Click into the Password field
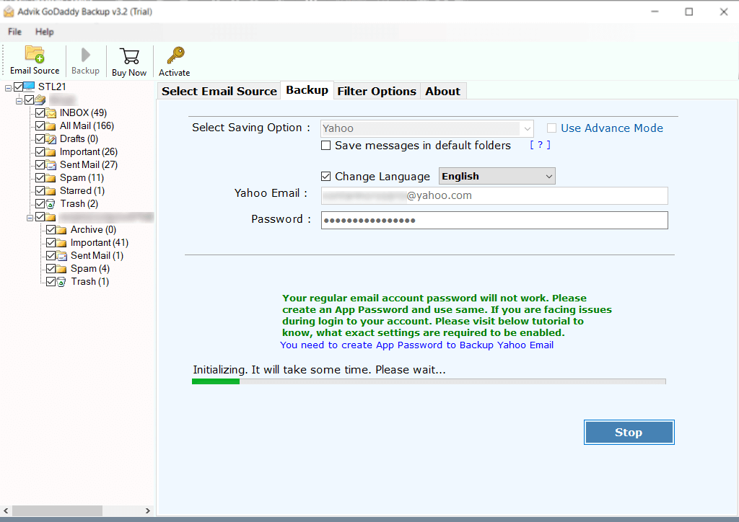The height and width of the screenshot is (522, 739). [494, 221]
